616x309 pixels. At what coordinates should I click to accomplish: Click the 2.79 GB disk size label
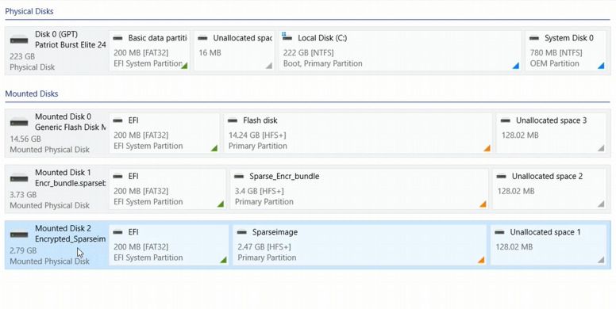(x=23, y=250)
